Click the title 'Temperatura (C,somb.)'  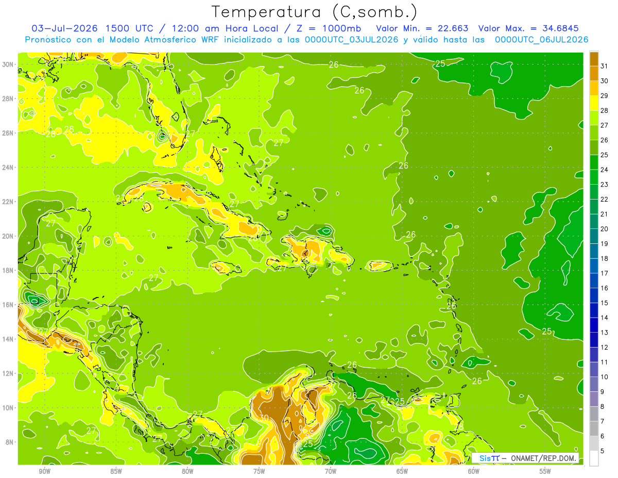pyautogui.click(x=315, y=12)
